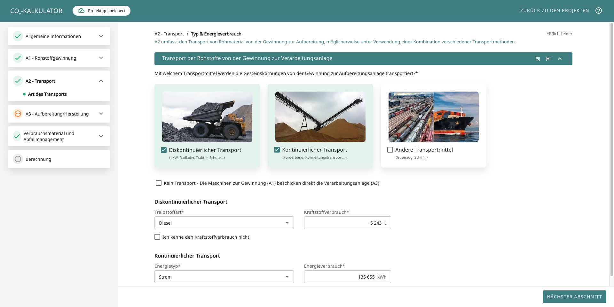Enable the Andere Transportmittel checkbox

(x=390, y=150)
